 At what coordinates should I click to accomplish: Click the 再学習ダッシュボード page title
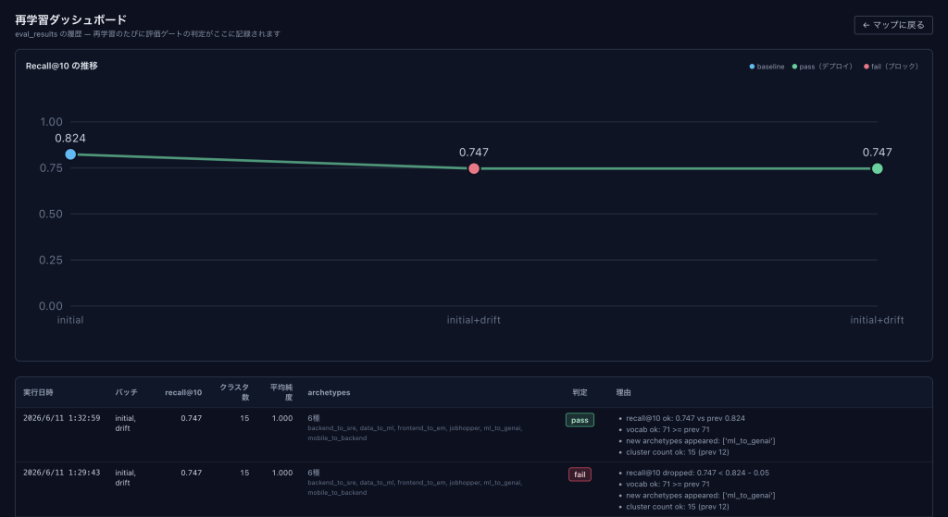point(70,20)
